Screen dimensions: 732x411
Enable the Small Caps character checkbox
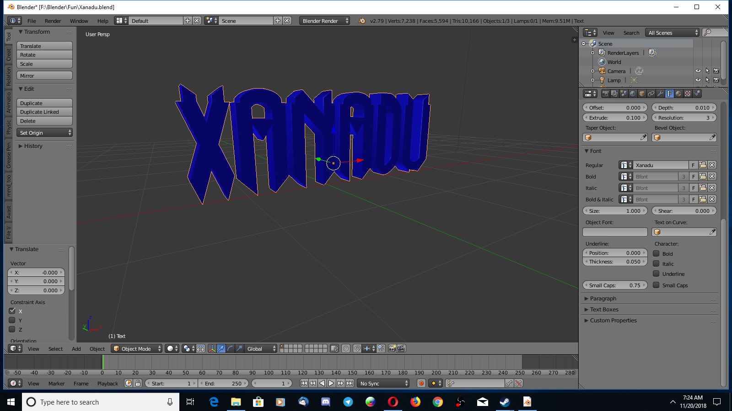(656, 285)
